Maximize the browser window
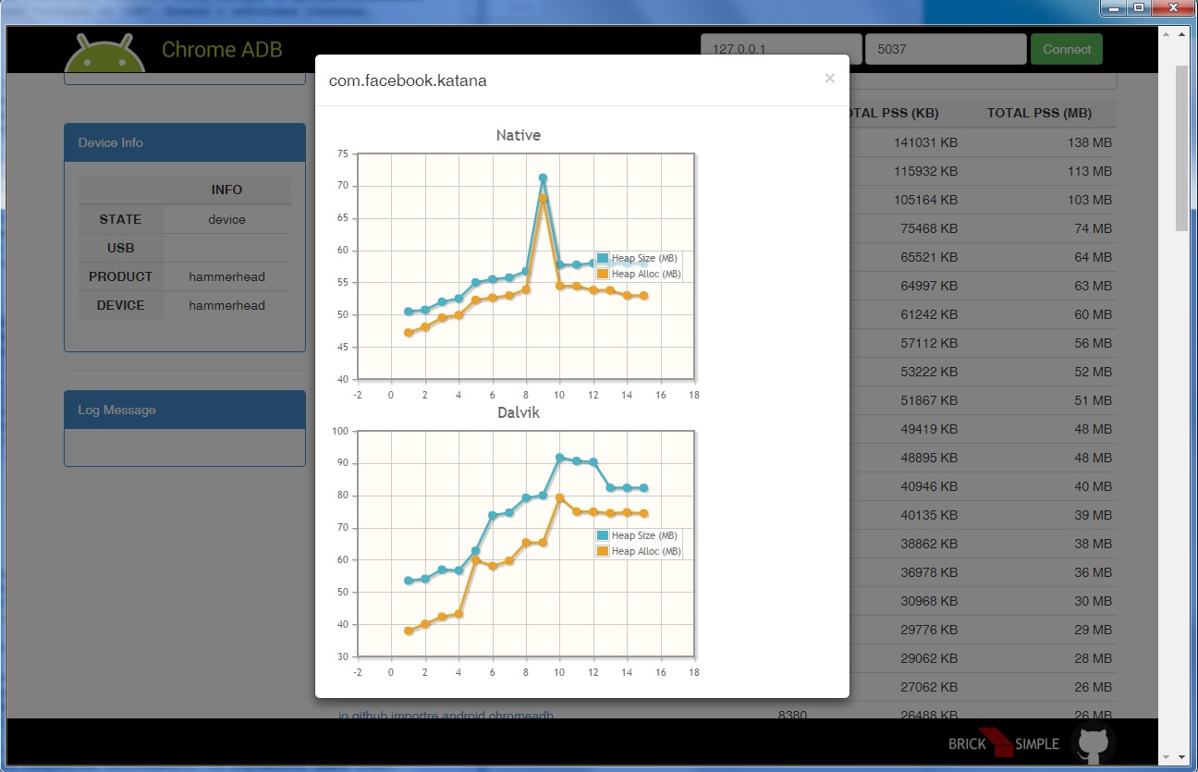1198x772 pixels. point(1138,7)
